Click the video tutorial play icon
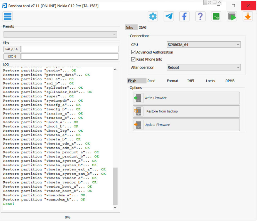Image resolution: width=257 pixels, height=221 pixels. pyautogui.click(x=232, y=16)
